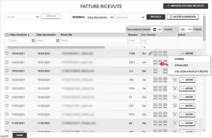Choose Visualizza from the actions menu
This screenshot has height=138, width=212.
pos(181,65)
